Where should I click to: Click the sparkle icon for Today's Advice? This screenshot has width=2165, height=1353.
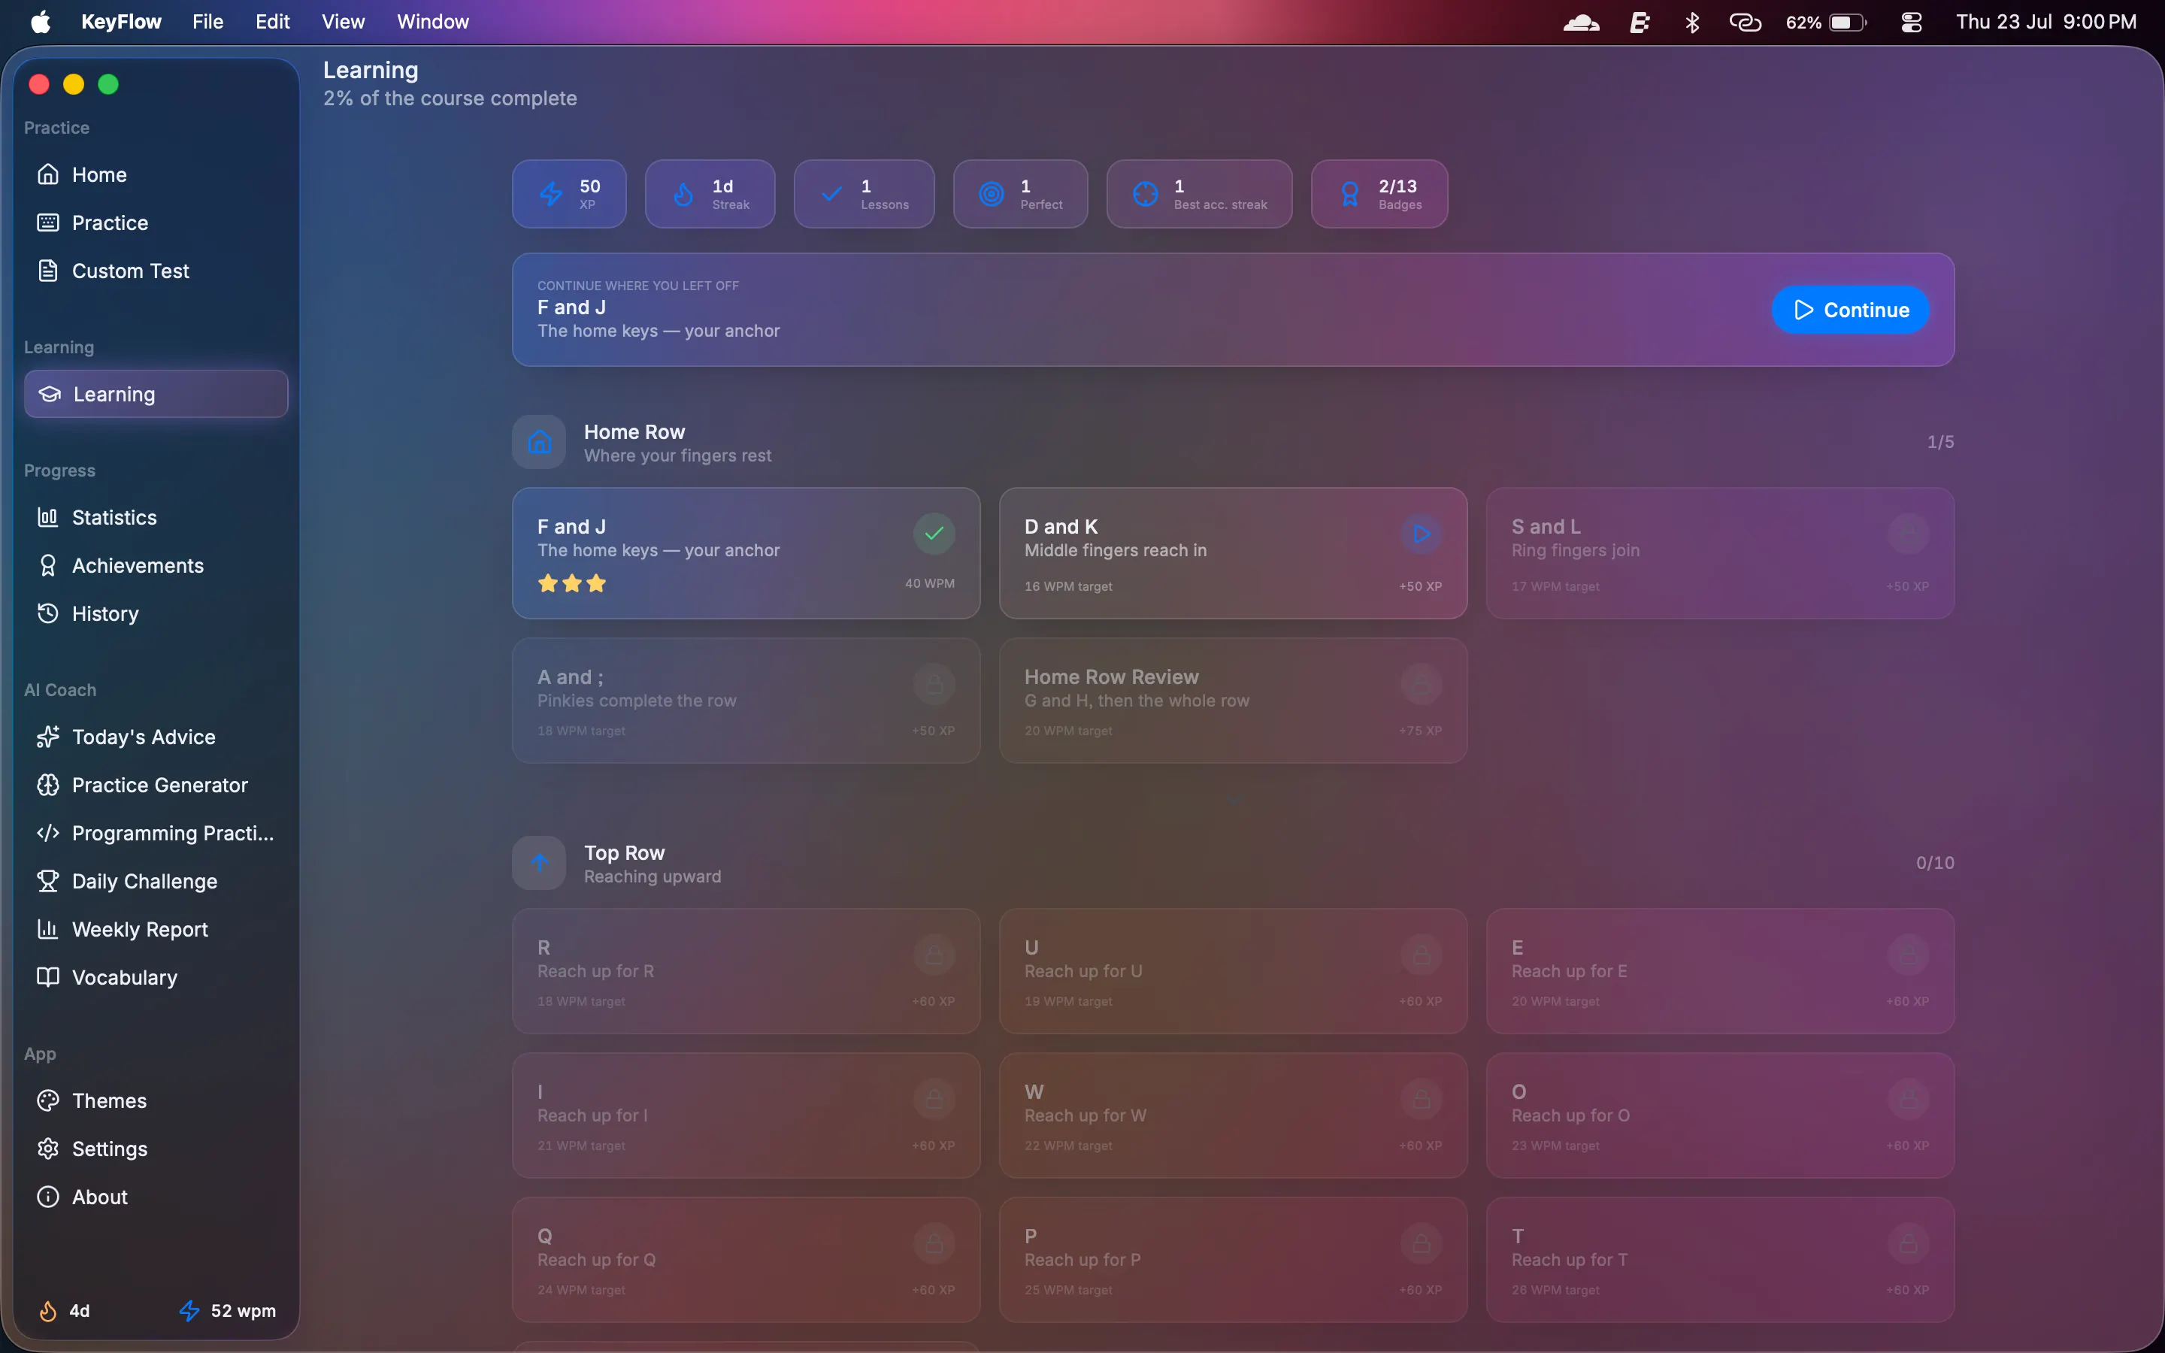pyautogui.click(x=47, y=737)
